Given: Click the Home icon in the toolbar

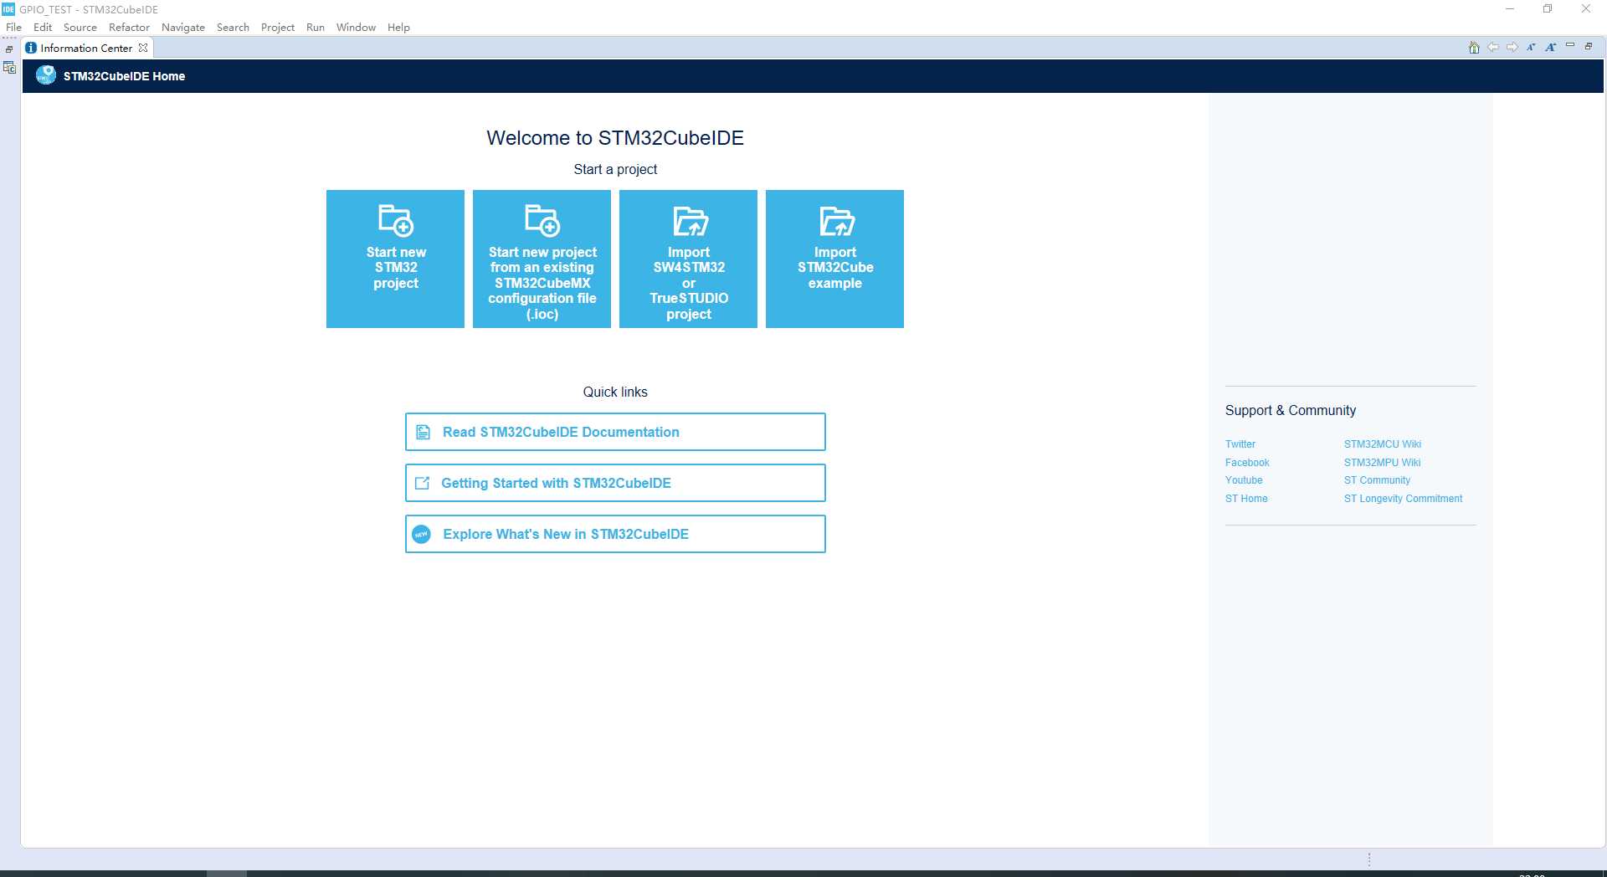Looking at the screenshot, I should coord(1474,48).
